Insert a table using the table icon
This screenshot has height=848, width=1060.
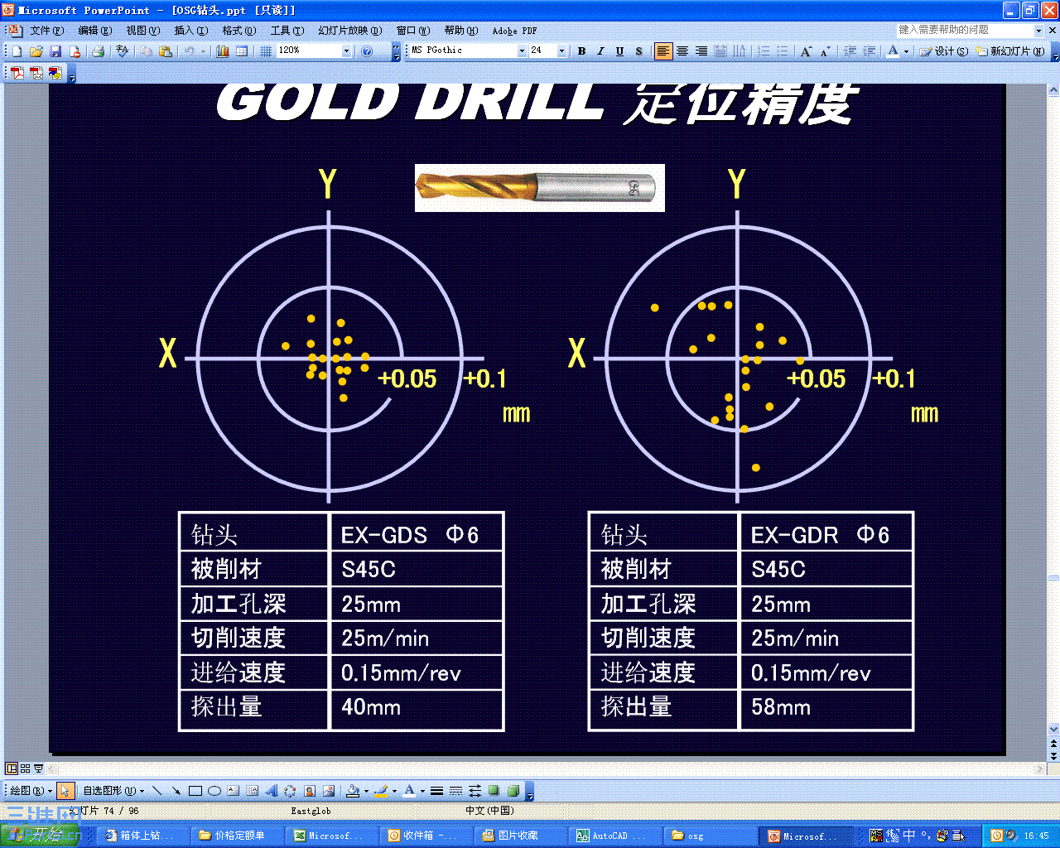[x=242, y=51]
